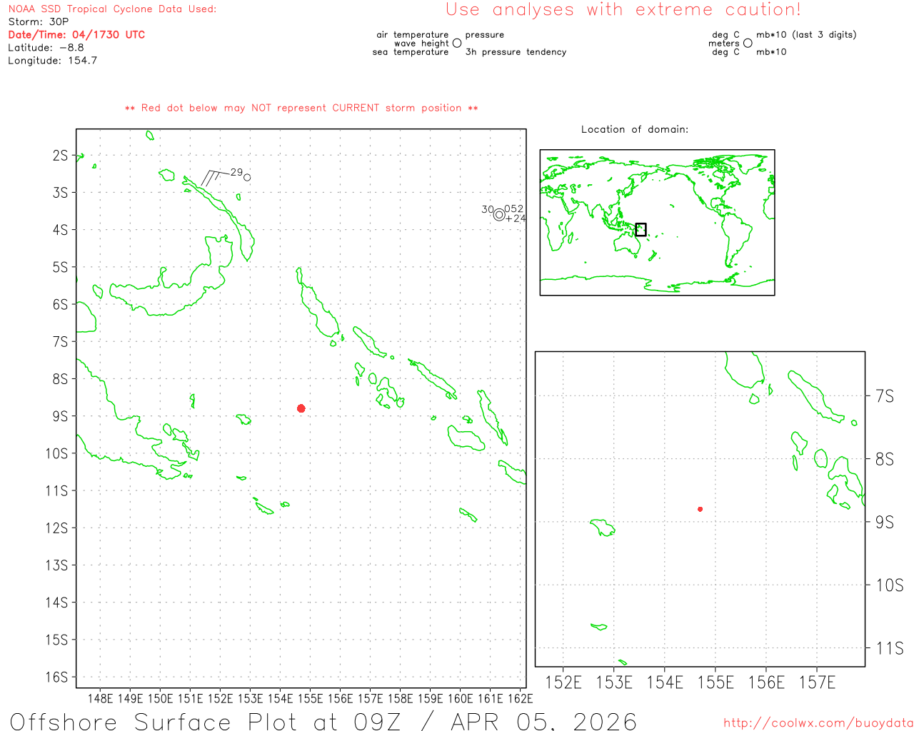Click the 'Location of domain:' label
Image resolution: width=914 pixels, height=731 pixels.
(x=634, y=129)
